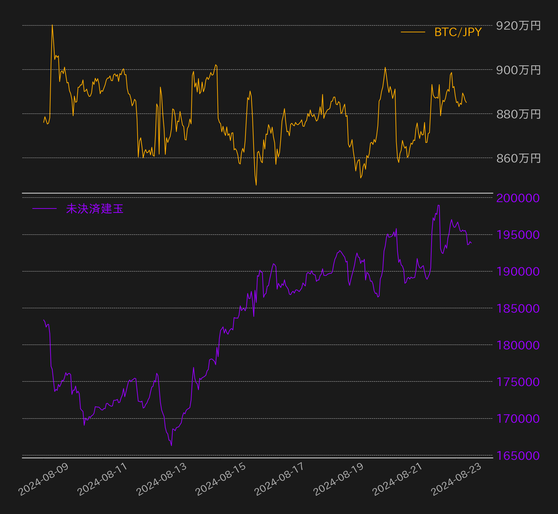Click the 未決済建玉 legend label
Image resolution: width=558 pixels, height=514 pixels.
(x=95, y=209)
